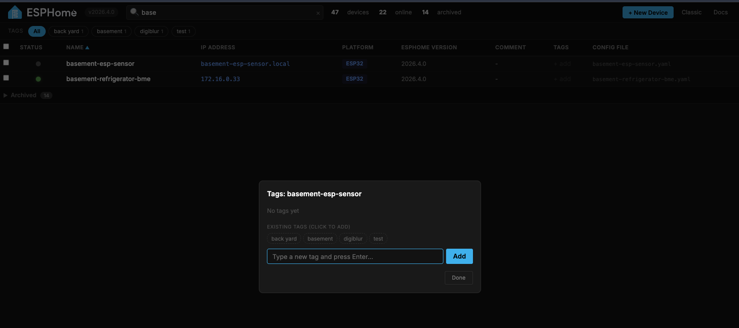Screen dimensions: 739x328
Task: Click the gray offline status dot for basement-esp-sensor
Action: 38,64
